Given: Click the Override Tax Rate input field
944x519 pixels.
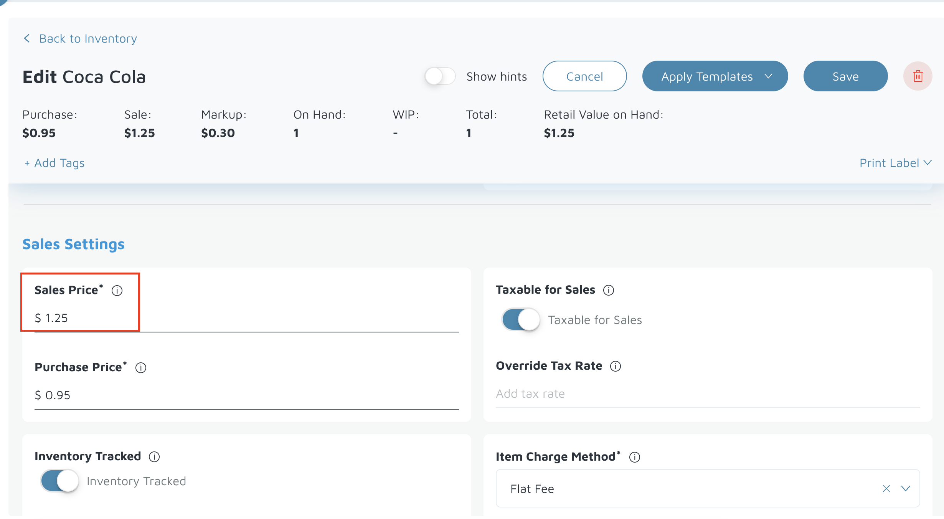Looking at the screenshot, I should tap(707, 394).
